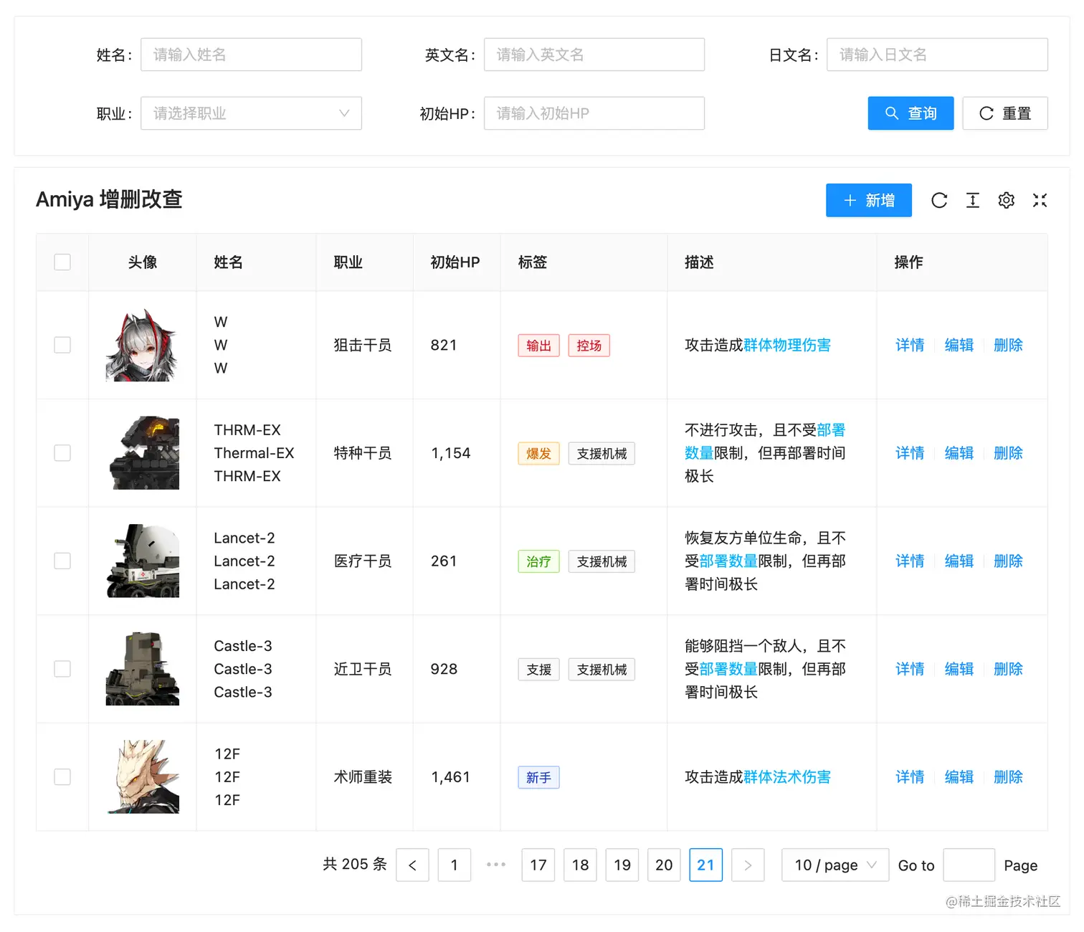1084x932 pixels.
Task: Click 编辑 for Castle-3 row
Action: [959, 669]
